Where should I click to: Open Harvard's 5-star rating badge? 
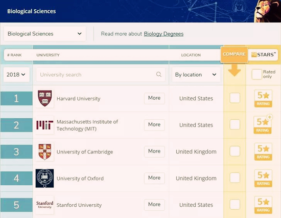pos(263,98)
